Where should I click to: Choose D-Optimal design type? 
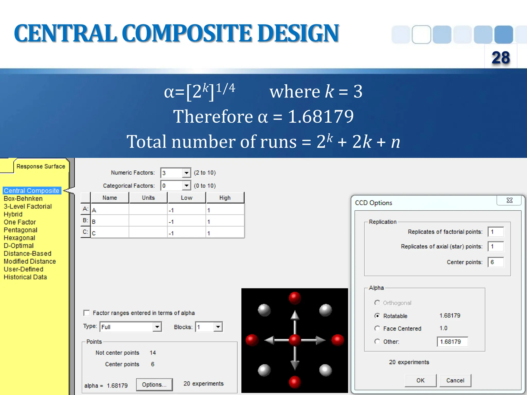coord(19,246)
